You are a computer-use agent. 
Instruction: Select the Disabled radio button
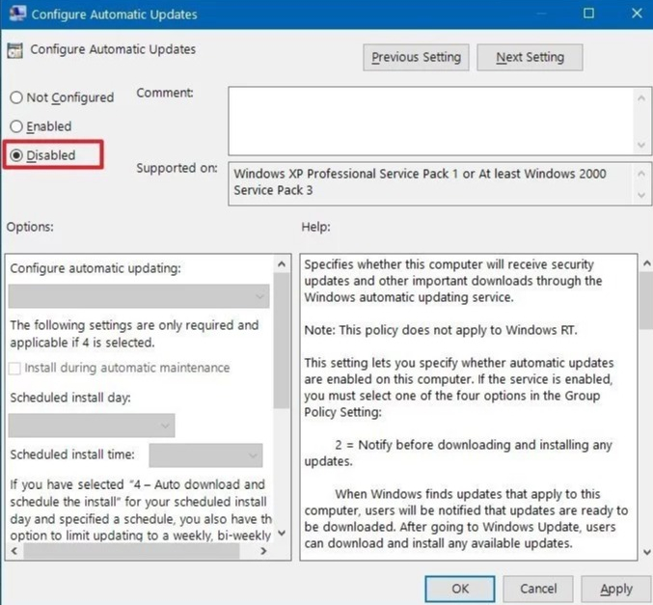point(16,155)
